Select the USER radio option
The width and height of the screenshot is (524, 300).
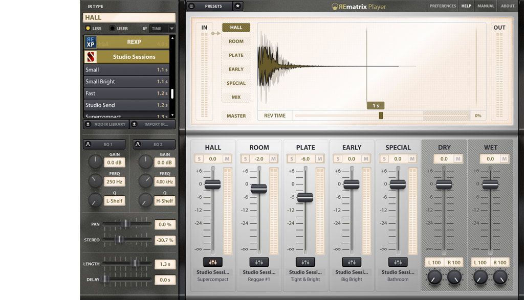click(112, 29)
